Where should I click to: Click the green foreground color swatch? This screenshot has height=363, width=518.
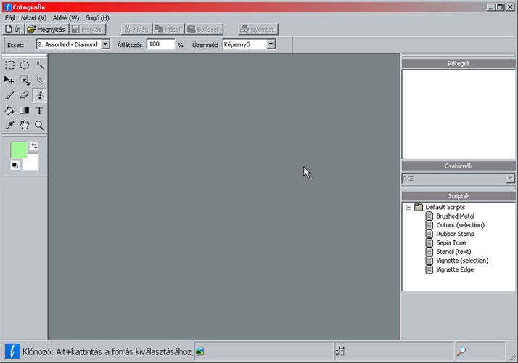coord(18,150)
